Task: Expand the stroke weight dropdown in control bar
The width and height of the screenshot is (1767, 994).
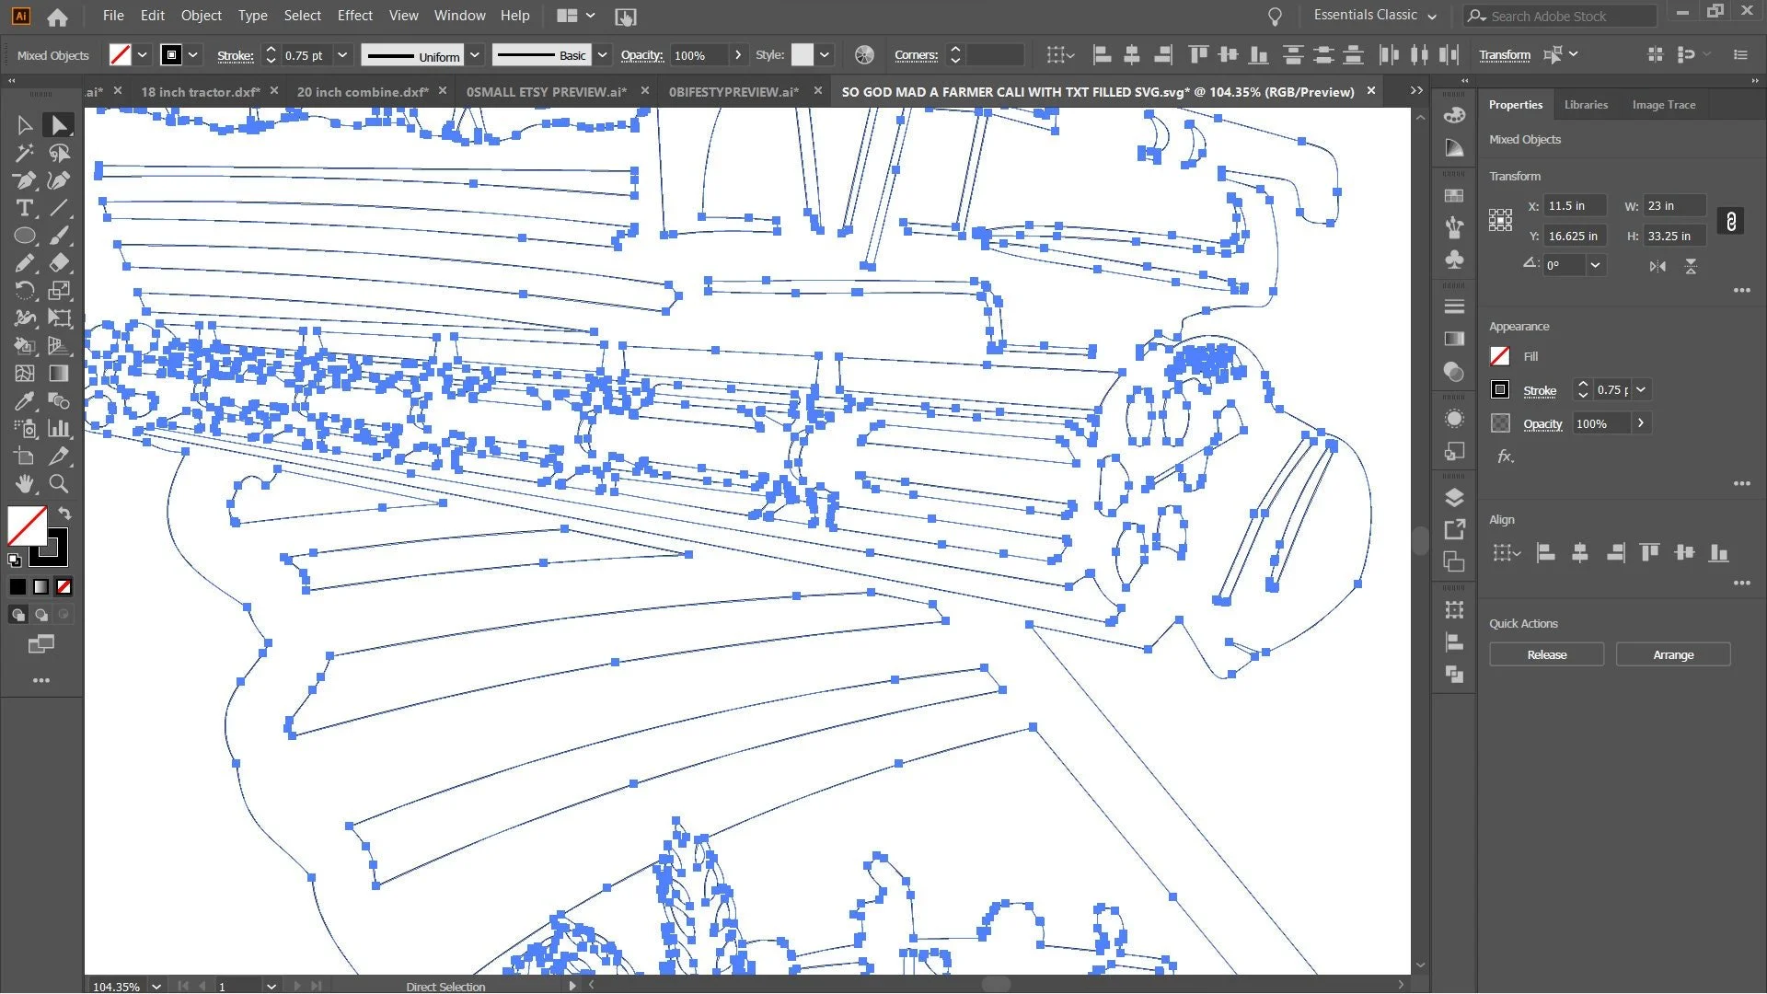Action: click(x=342, y=55)
